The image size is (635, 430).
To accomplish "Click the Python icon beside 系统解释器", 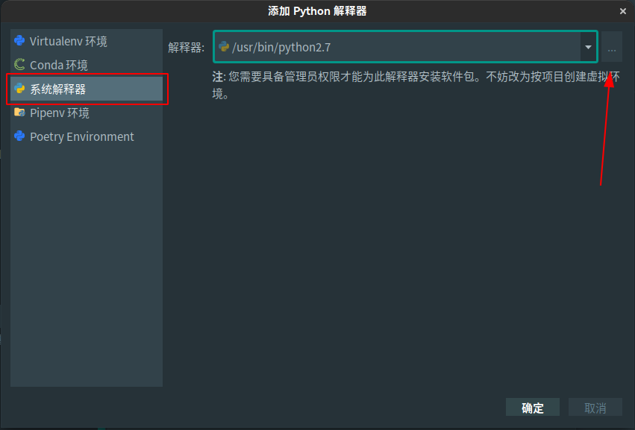I will point(19,89).
